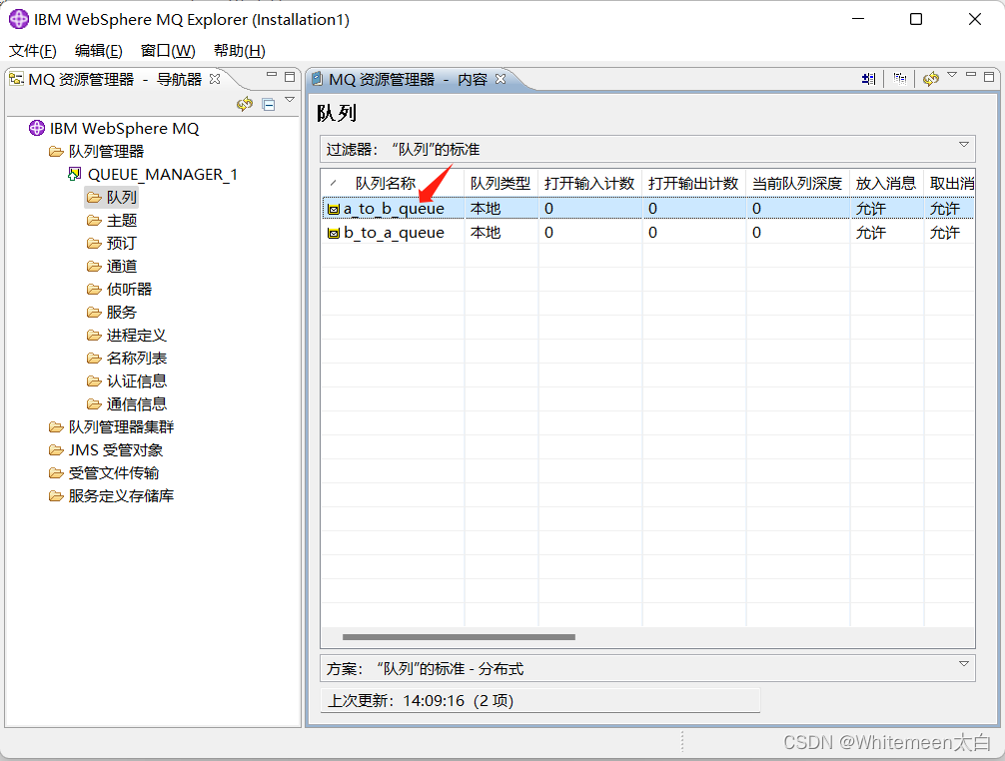Select the 名称列表 folder
This screenshot has width=1005, height=761.
(x=137, y=359)
